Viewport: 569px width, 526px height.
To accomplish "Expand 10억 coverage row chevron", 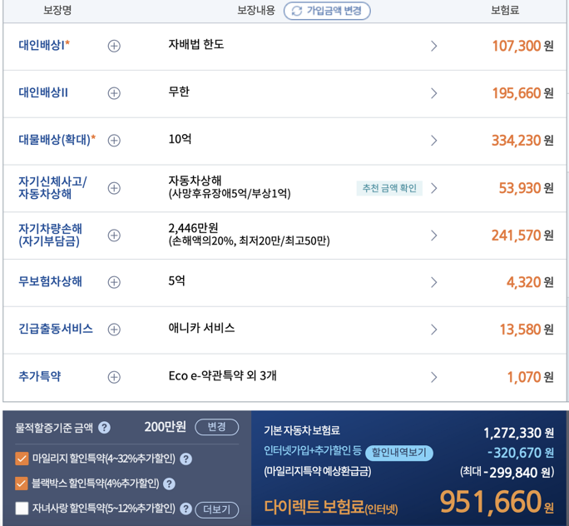I will coord(433,141).
